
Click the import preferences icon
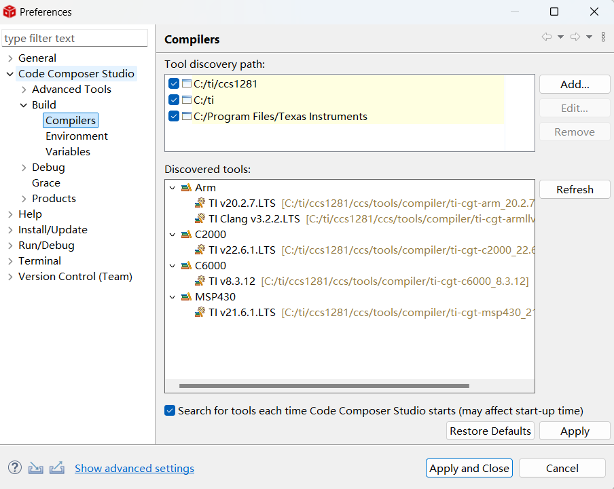[x=35, y=467]
